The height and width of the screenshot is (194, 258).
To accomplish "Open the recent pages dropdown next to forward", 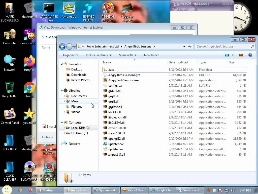I will 74,47.
